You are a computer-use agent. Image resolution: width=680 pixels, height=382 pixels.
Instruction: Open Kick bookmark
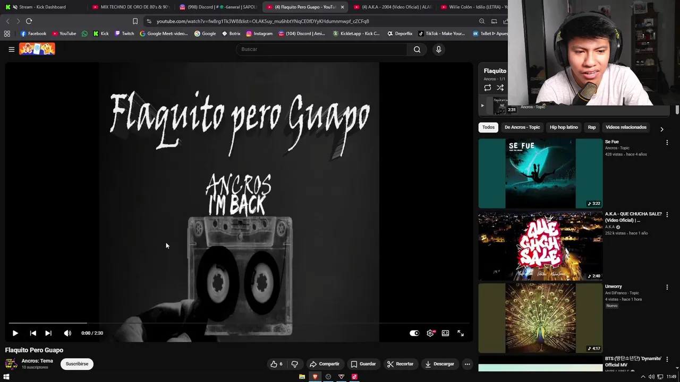pyautogui.click(x=101, y=33)
